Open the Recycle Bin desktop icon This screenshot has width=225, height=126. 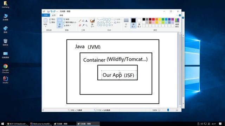pyautogui.click(x=6, y=42)
